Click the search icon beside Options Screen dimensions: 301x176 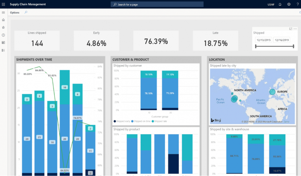[x=26, y=12]
